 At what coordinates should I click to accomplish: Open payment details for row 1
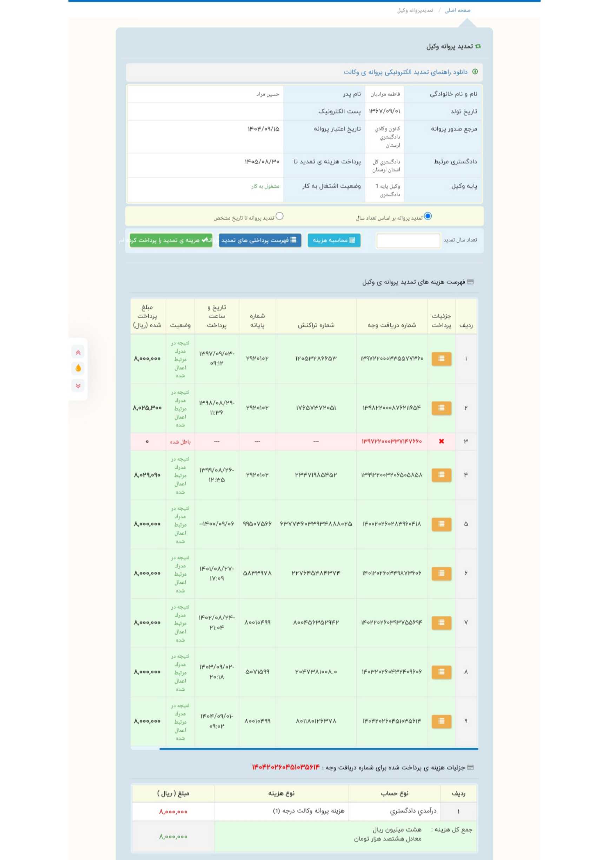click(441, 358)
